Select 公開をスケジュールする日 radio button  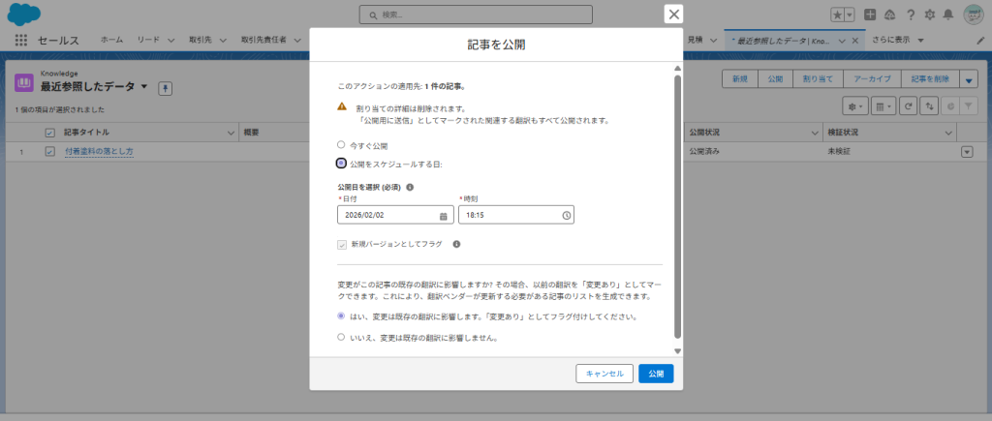click(341, 164)
